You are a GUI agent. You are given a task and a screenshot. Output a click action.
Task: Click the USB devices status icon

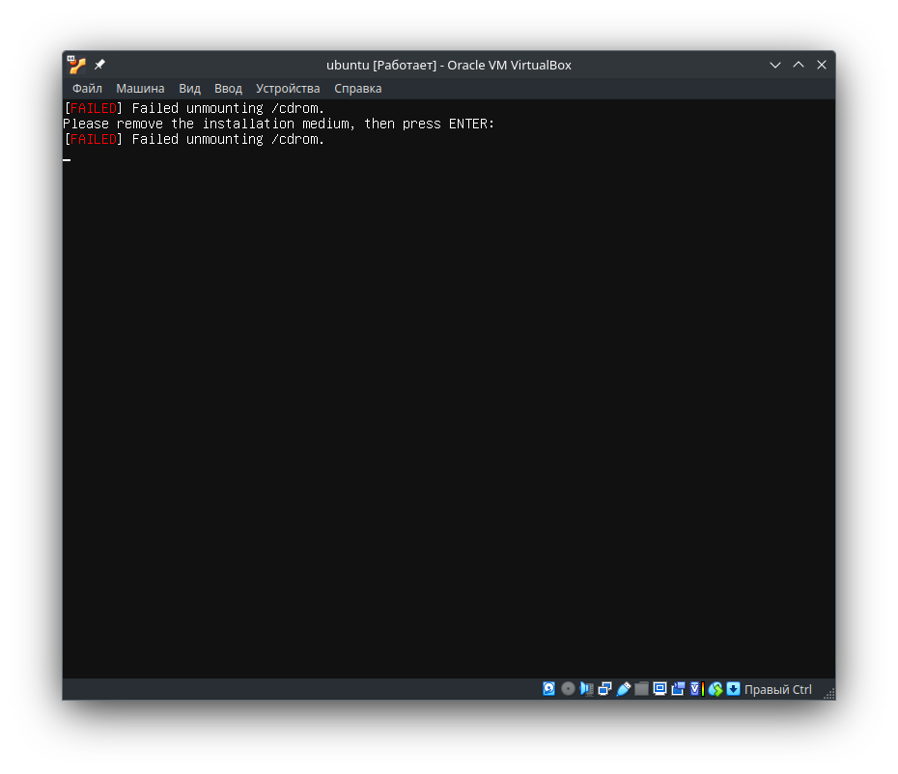click(x=624, y=689)
